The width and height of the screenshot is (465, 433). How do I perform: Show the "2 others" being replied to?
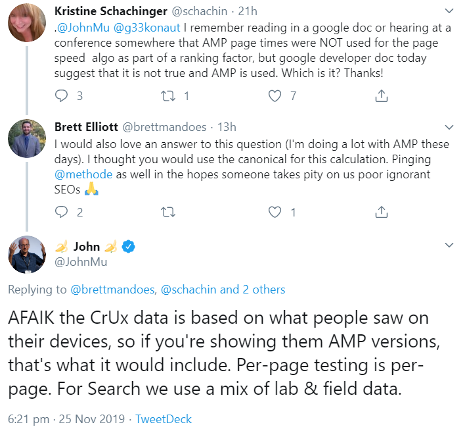click(x=263, y=290)
